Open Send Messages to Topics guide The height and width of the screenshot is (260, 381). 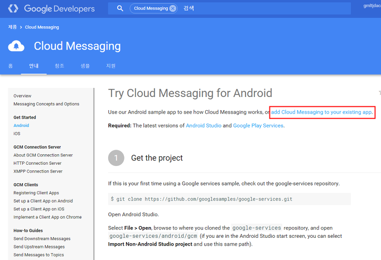tap(38, 255)
